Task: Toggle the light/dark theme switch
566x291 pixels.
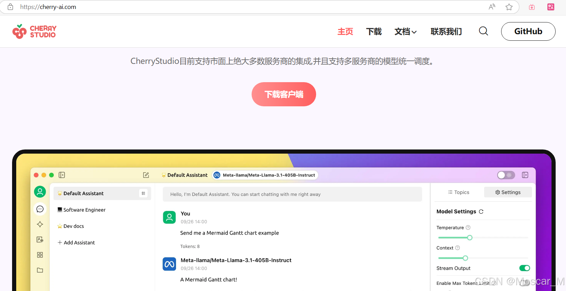Action: pos(506,175)
